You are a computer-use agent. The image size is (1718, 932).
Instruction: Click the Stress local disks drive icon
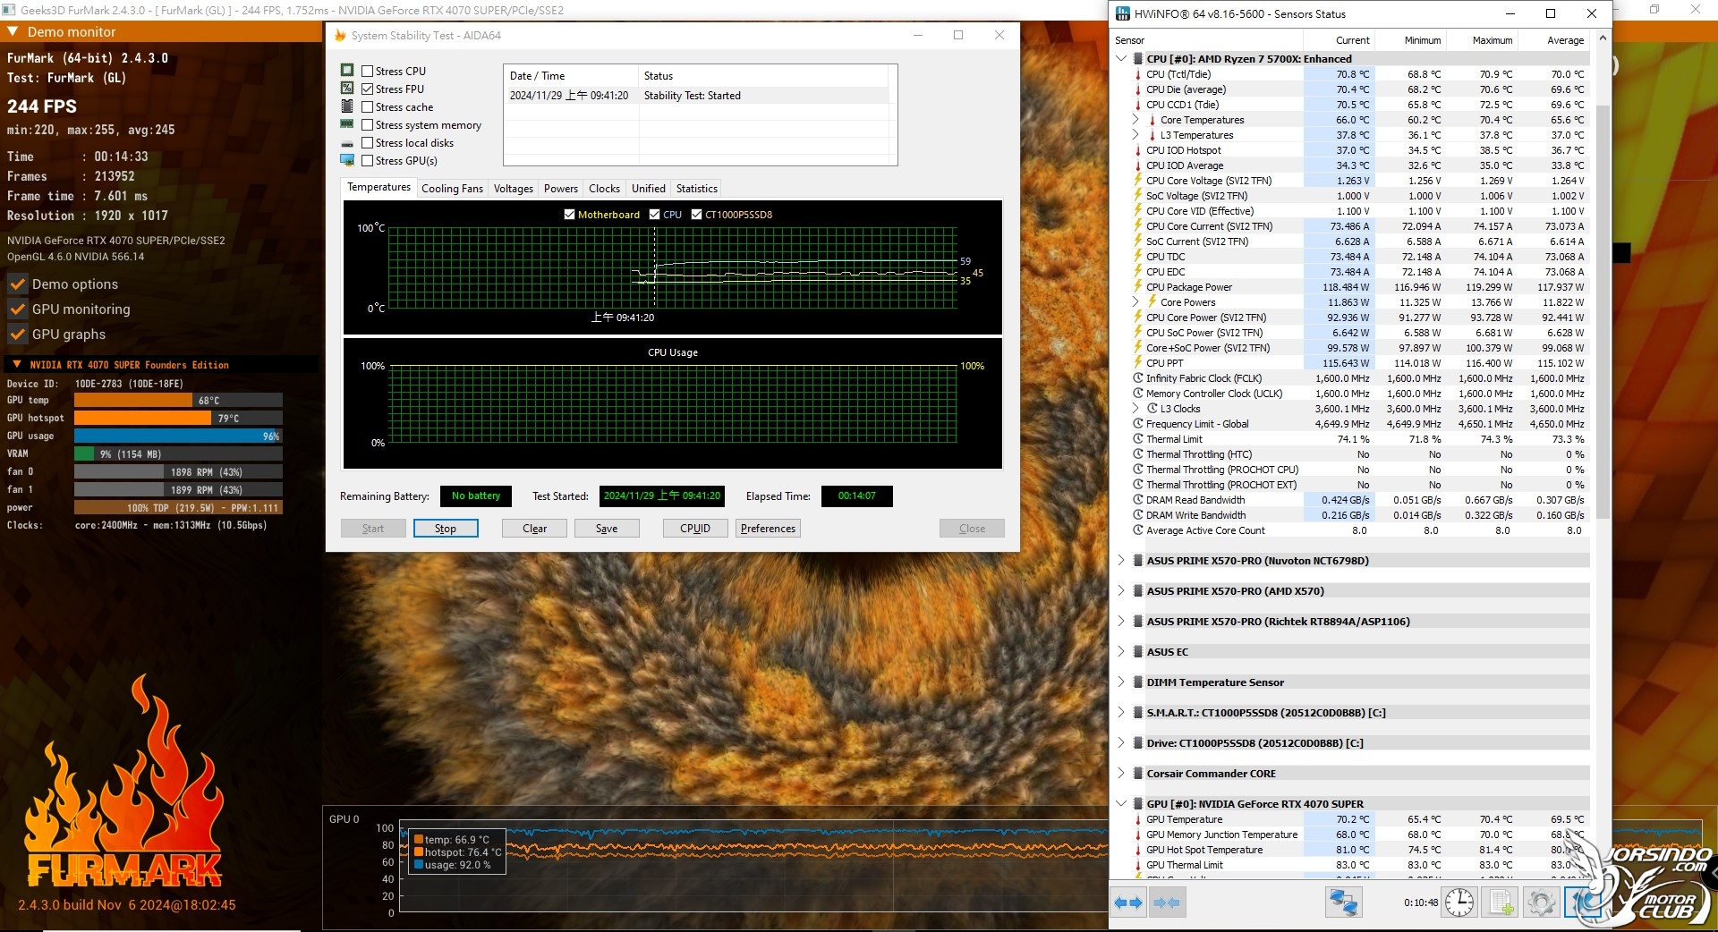[x=347, y=143]
